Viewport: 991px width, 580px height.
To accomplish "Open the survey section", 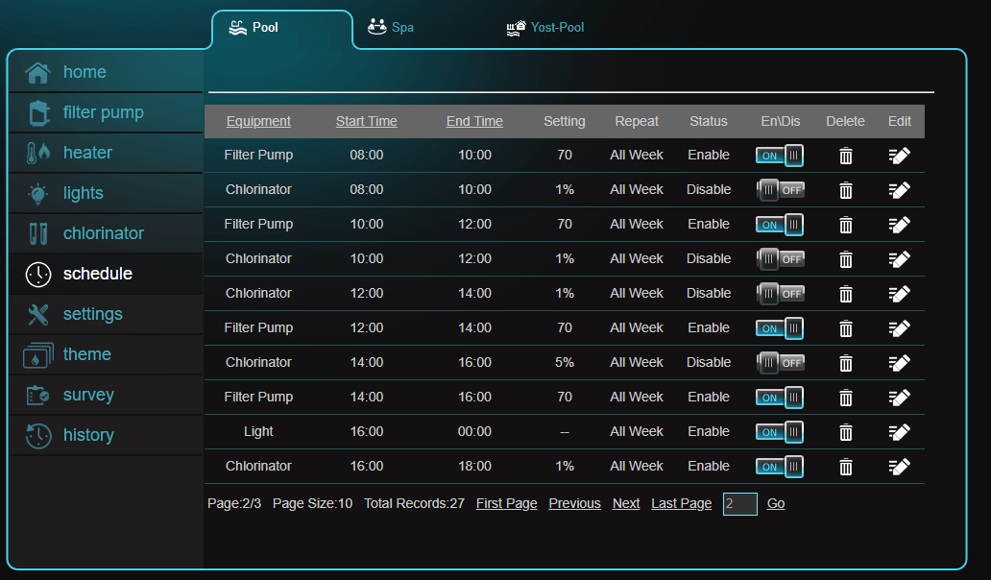I will pos(106,395).
